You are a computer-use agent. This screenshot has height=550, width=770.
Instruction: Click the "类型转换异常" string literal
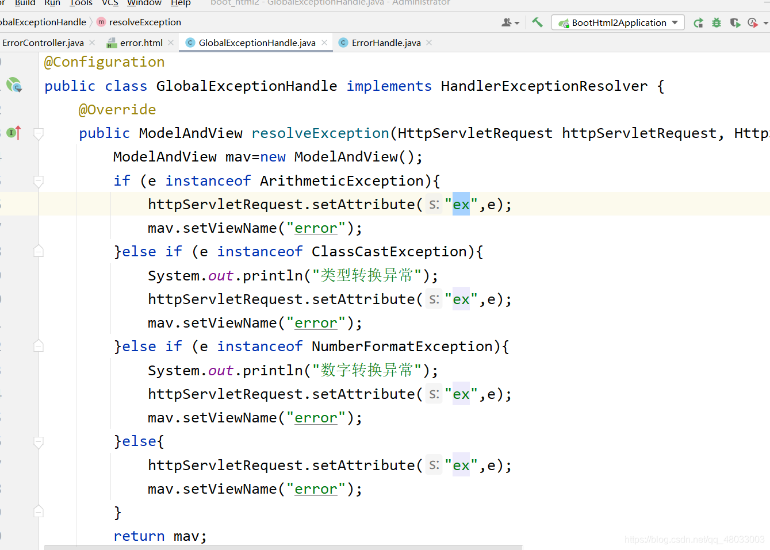(367, 276)
